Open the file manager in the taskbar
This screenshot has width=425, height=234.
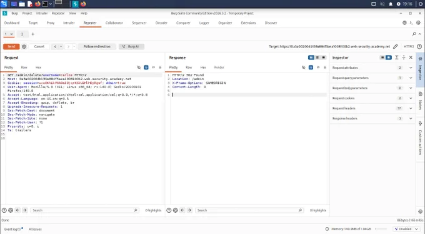22,4
